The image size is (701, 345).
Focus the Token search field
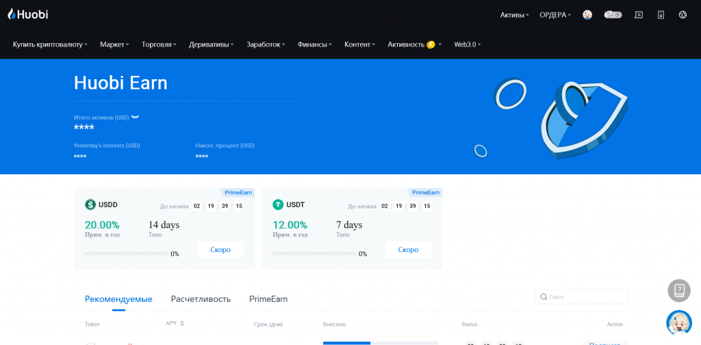click(582, 296)
